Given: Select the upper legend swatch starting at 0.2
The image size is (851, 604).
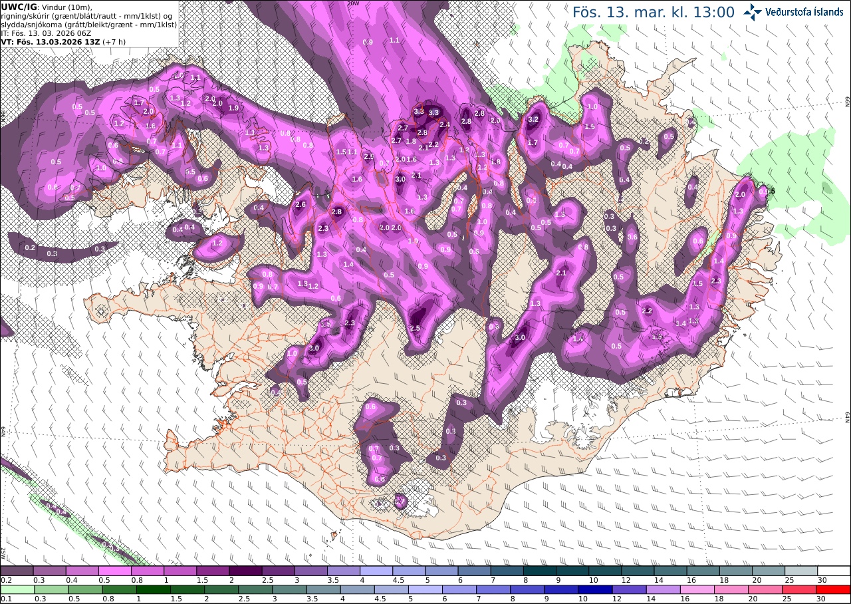Looking at the screenshot, I should (17, 571).
